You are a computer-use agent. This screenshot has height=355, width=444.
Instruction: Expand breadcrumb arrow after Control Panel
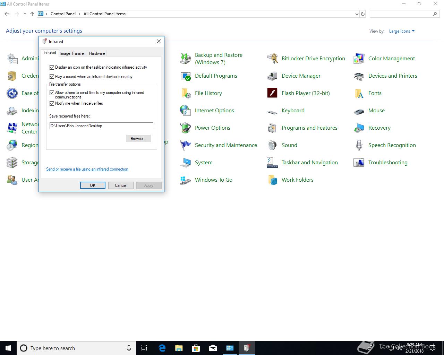(x=79, y=14)
